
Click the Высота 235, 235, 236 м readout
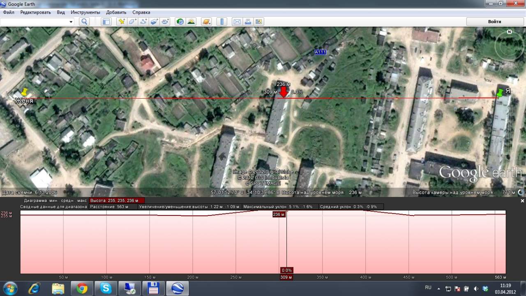(117, 201)
